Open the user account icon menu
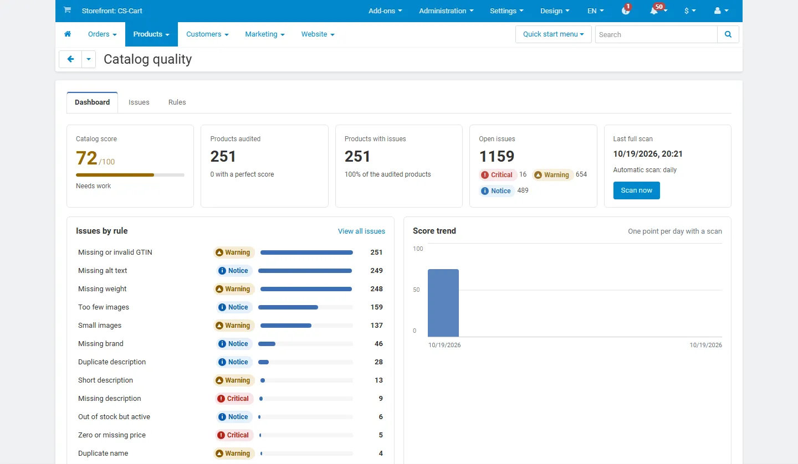The height and width of the screenshot is (464, 798). (x=721, y=11)
